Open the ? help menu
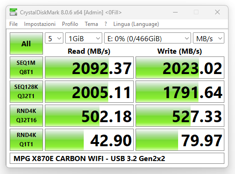Viewport: 235px width, 174px height. pyautogui.click(x=105, y=24)
